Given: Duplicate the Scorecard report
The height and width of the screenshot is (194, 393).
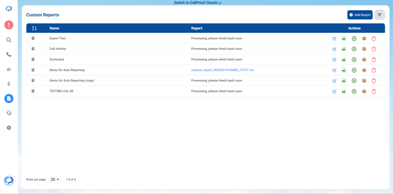Looking at the screenshot, I should (354, 59).
